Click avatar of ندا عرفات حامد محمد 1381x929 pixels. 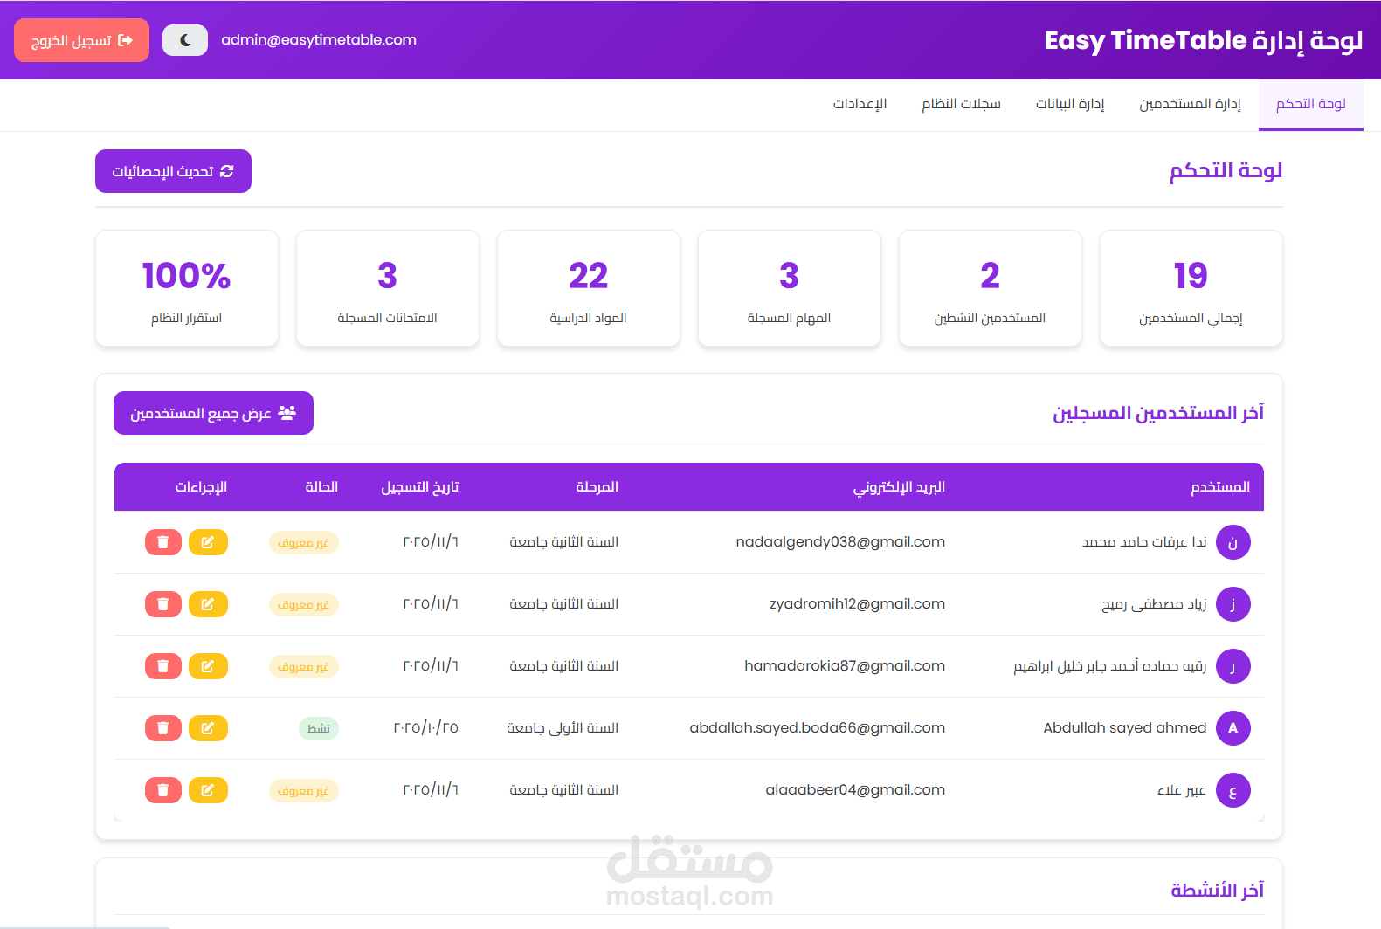coord(1233,542)
